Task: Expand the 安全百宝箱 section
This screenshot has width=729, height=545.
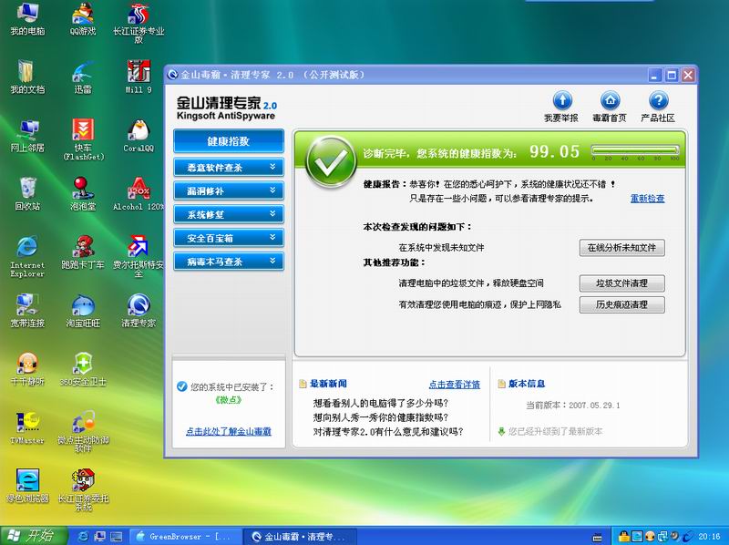Action: tap(229, 238)
